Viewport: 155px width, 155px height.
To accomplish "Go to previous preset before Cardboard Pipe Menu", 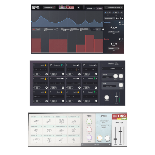I will click(106, 7).
